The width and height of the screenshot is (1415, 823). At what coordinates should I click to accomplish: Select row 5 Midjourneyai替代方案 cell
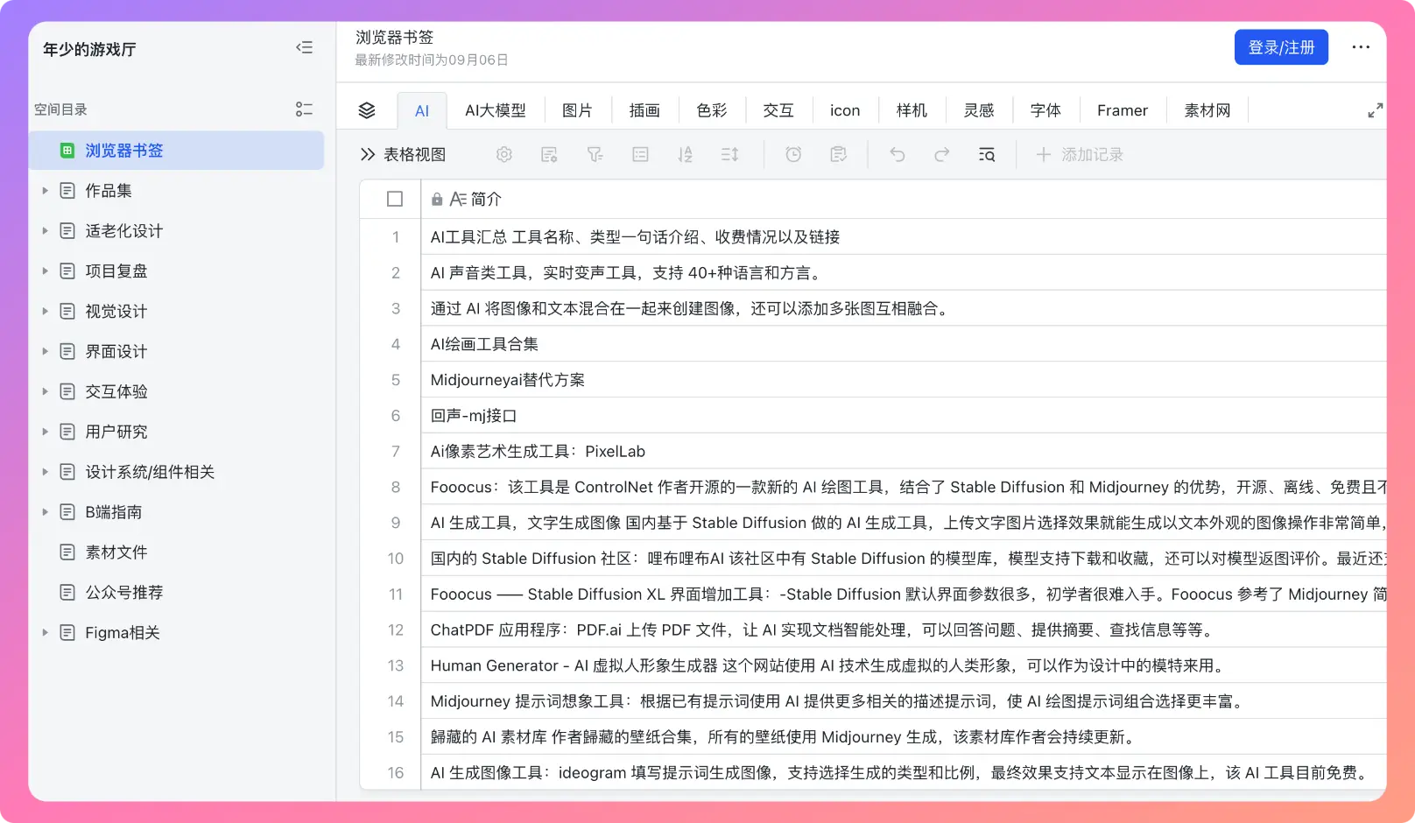coord(508,380)
